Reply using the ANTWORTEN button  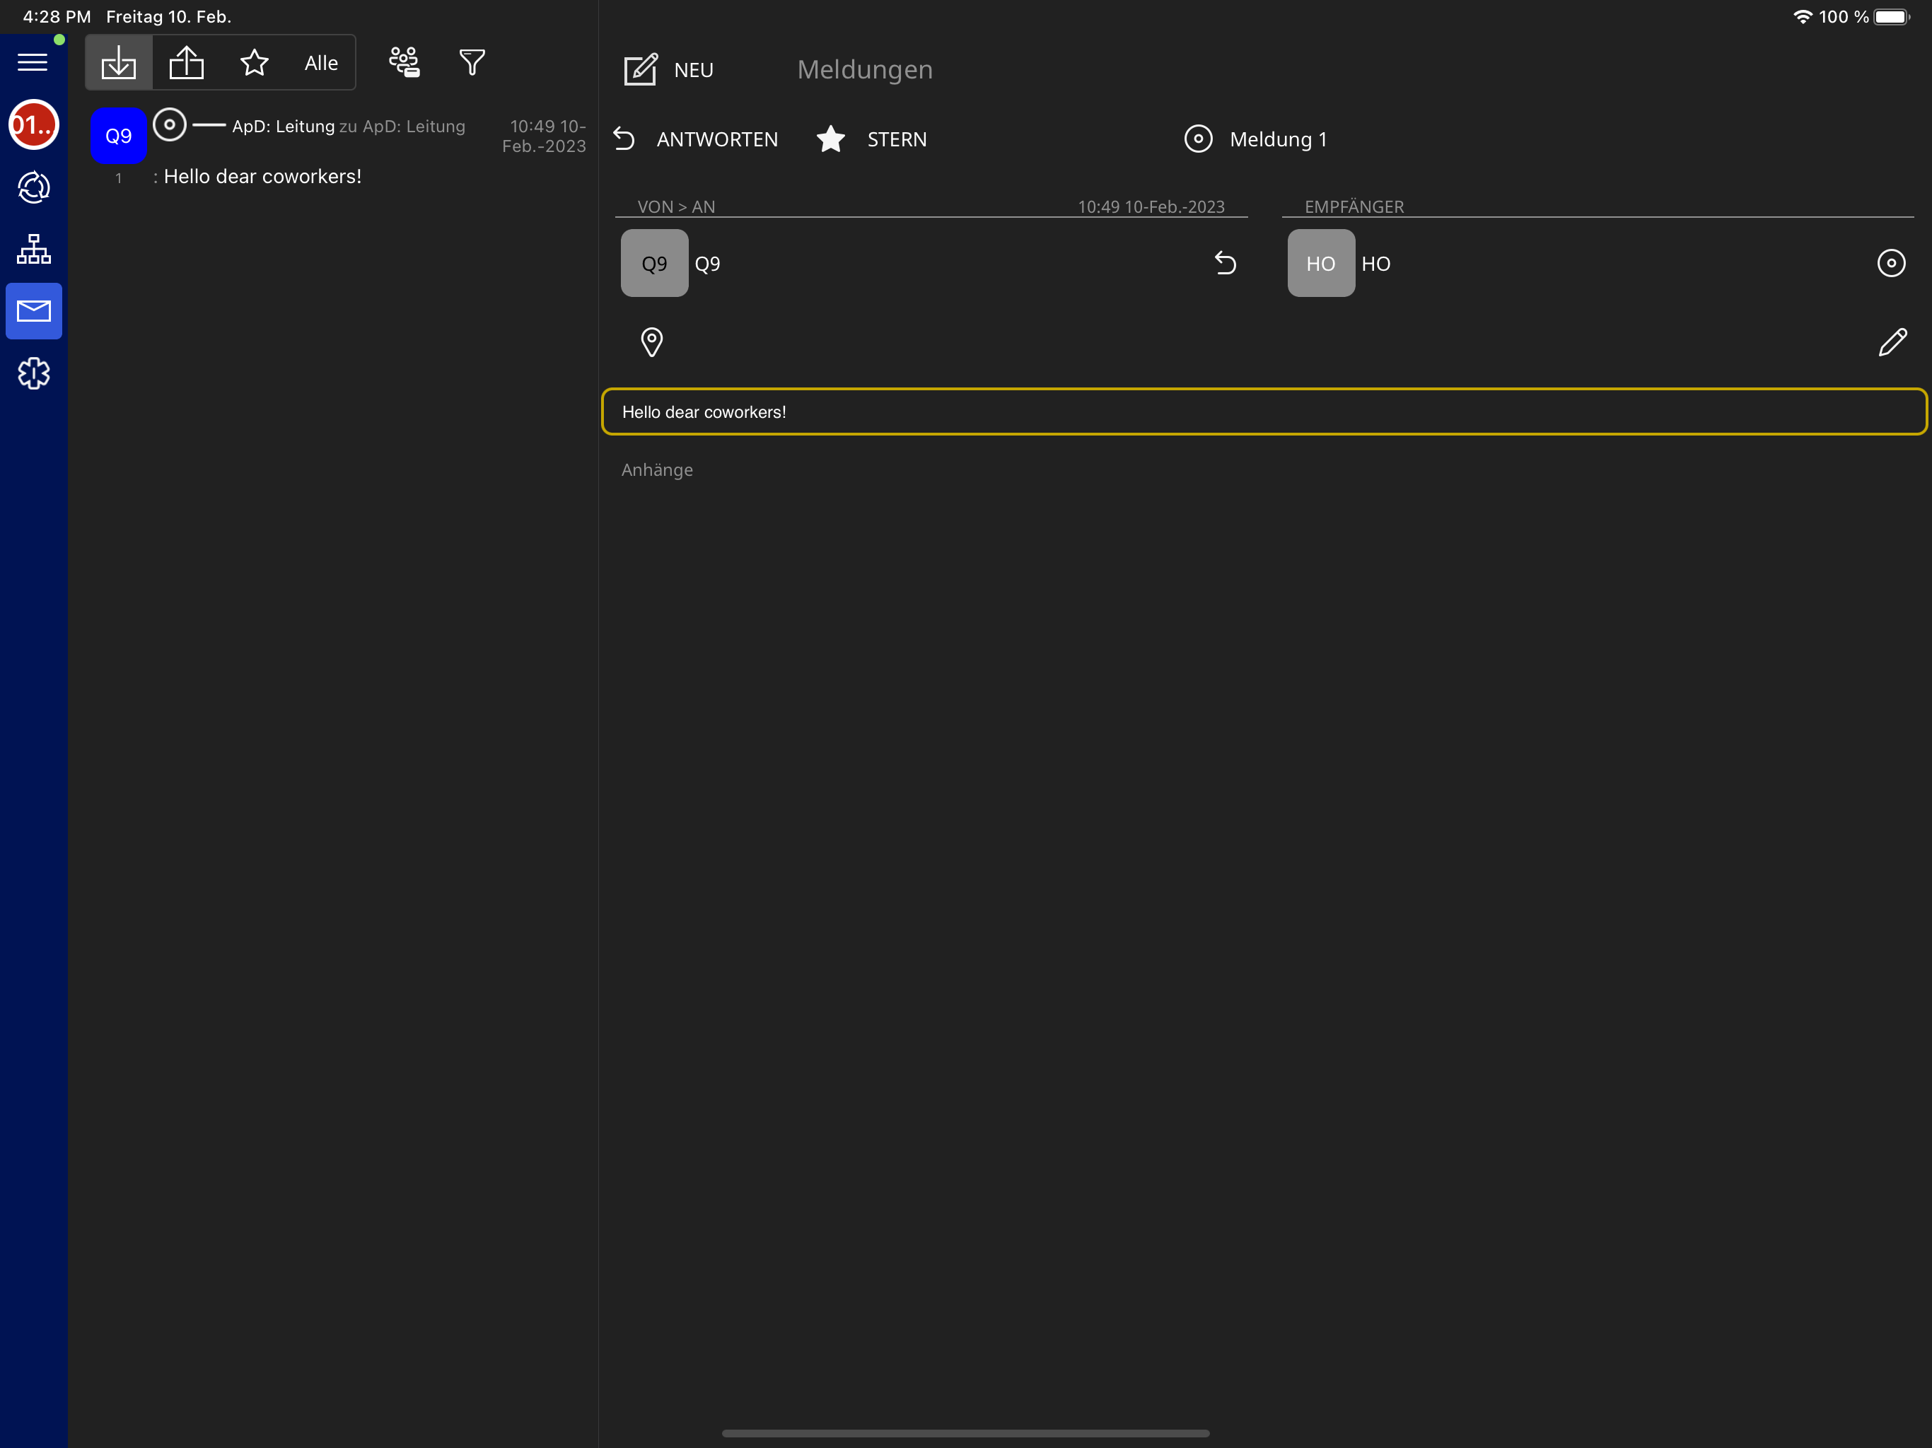[x=696, y=140]
